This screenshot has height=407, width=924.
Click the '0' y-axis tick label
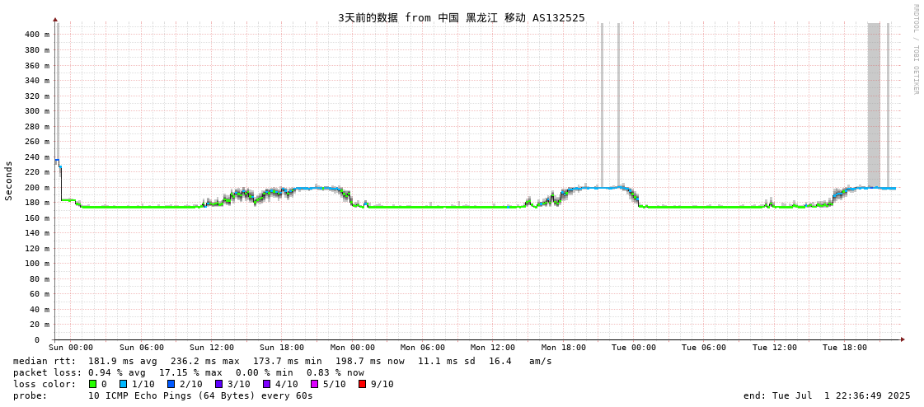(36, 340)
